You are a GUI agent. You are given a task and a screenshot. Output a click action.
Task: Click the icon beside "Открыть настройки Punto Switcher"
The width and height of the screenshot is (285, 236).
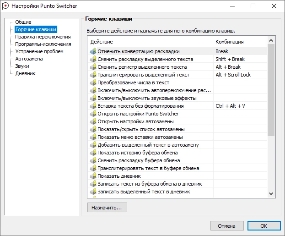(x=93, y=114)
